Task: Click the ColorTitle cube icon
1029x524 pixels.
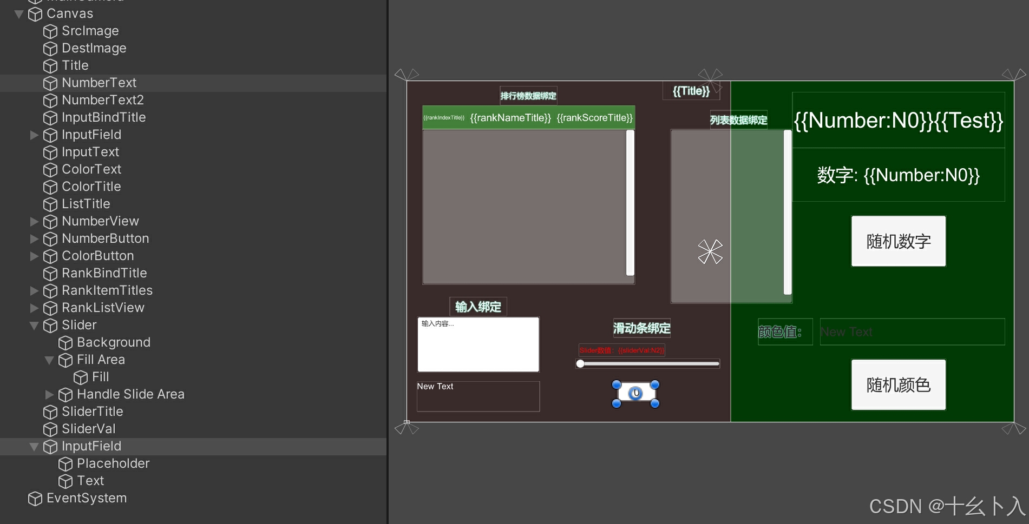Action: [x=50, y=187]
